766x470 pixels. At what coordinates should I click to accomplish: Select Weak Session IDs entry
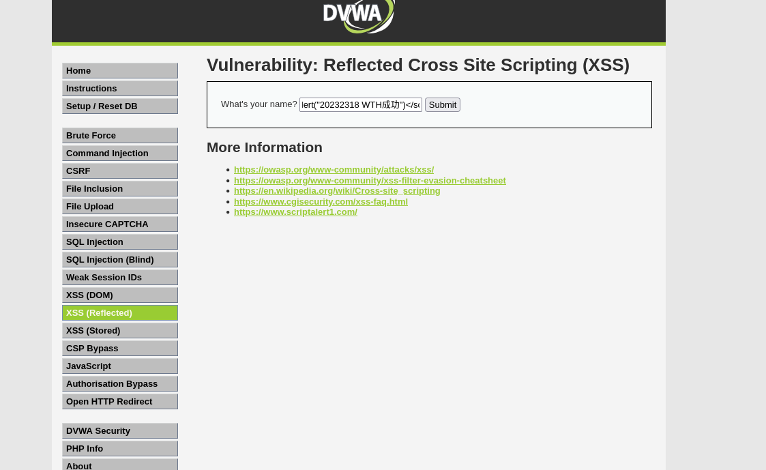[x=119, y=278]
